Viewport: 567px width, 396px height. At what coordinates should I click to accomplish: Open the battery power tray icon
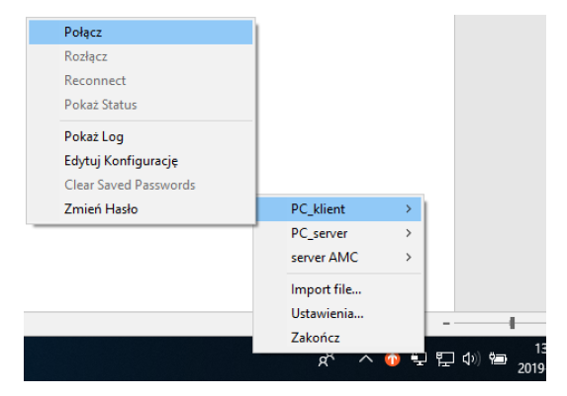[498, 358]
